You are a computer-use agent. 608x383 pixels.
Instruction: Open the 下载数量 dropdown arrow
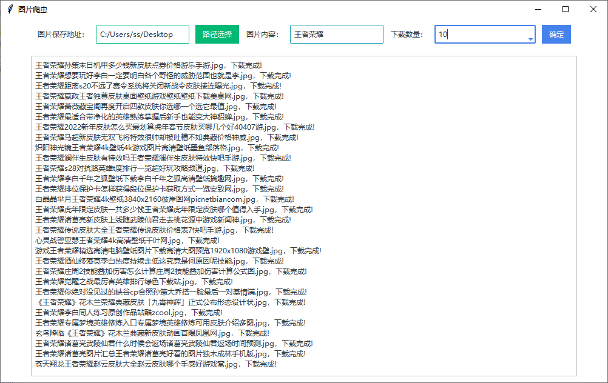[530, 39]
